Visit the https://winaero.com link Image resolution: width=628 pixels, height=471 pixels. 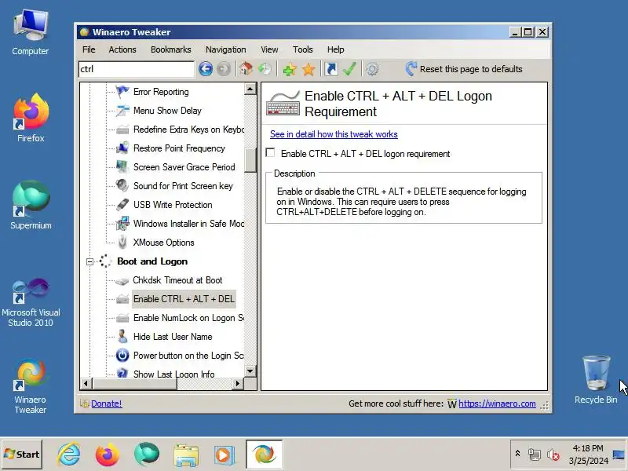[497, 403]
